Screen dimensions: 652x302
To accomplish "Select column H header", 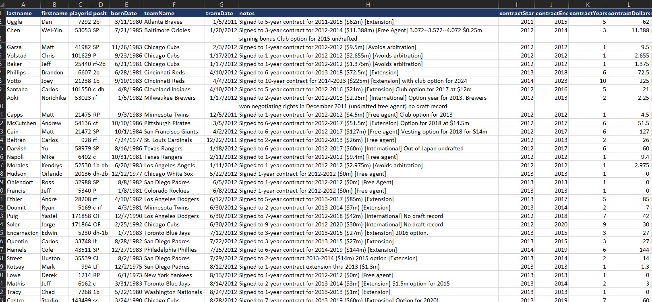I will tap(368, 4).
